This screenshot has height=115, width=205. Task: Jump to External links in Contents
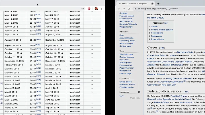pos(157,39)
